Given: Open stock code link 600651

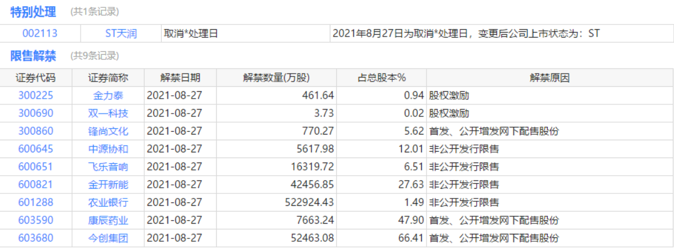Looking at the screenshot, I should coord(35,167).
